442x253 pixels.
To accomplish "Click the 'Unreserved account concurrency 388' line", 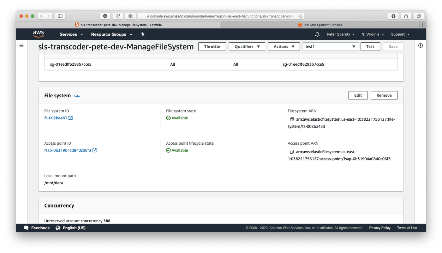I will point(77,221).
